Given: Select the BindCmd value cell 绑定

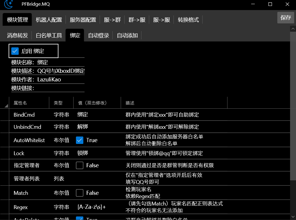Looking at the screenshot, I should (97, 115).
